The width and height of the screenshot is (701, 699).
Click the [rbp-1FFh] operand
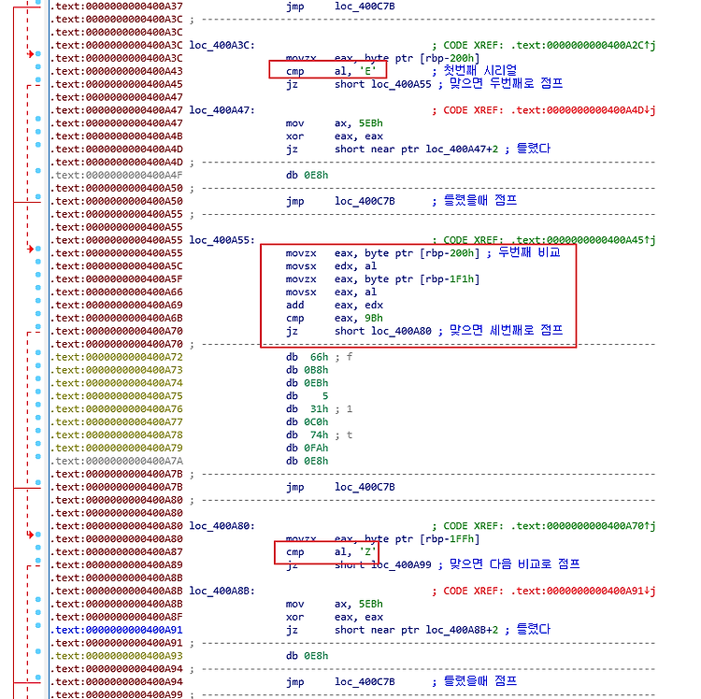pyautogui.click(x=449, y=538)
